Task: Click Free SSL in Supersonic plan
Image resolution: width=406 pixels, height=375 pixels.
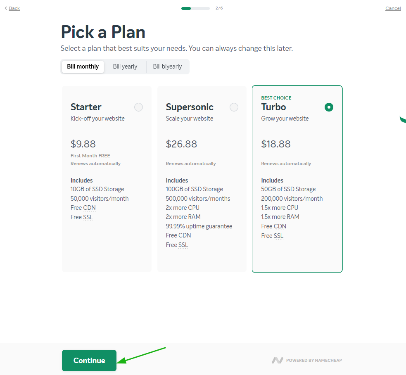Action: pos(177,245)
